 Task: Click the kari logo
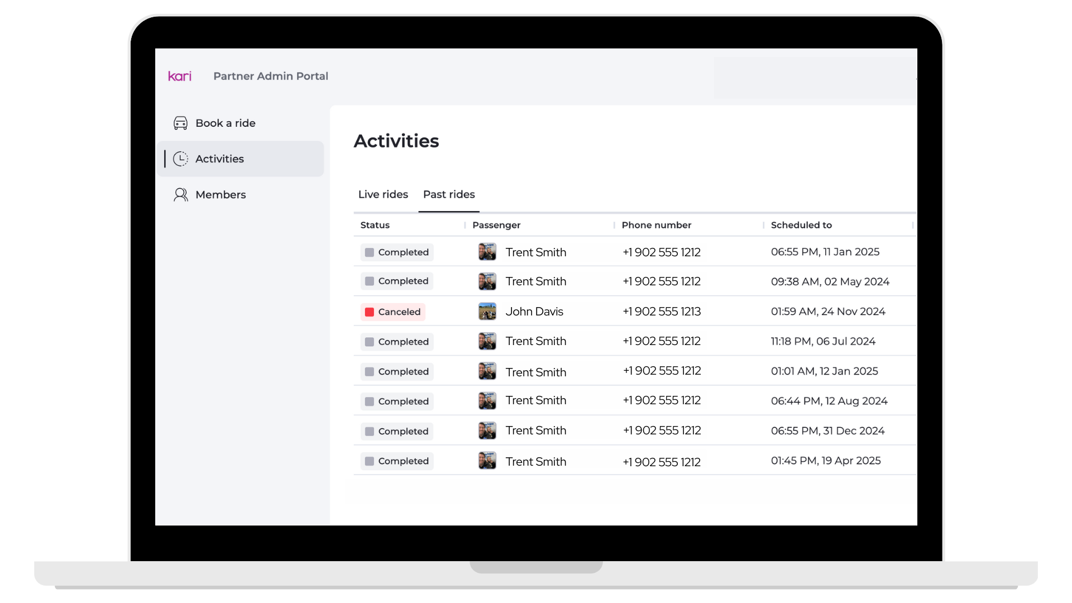point(180,76)
